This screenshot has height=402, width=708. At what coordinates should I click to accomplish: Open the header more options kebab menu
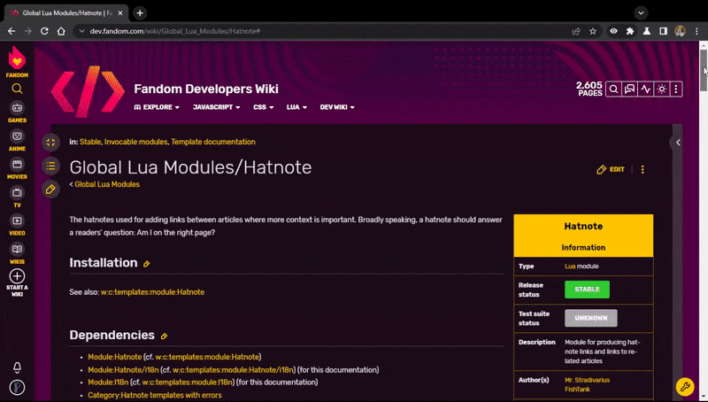click(x=676, y=89)
